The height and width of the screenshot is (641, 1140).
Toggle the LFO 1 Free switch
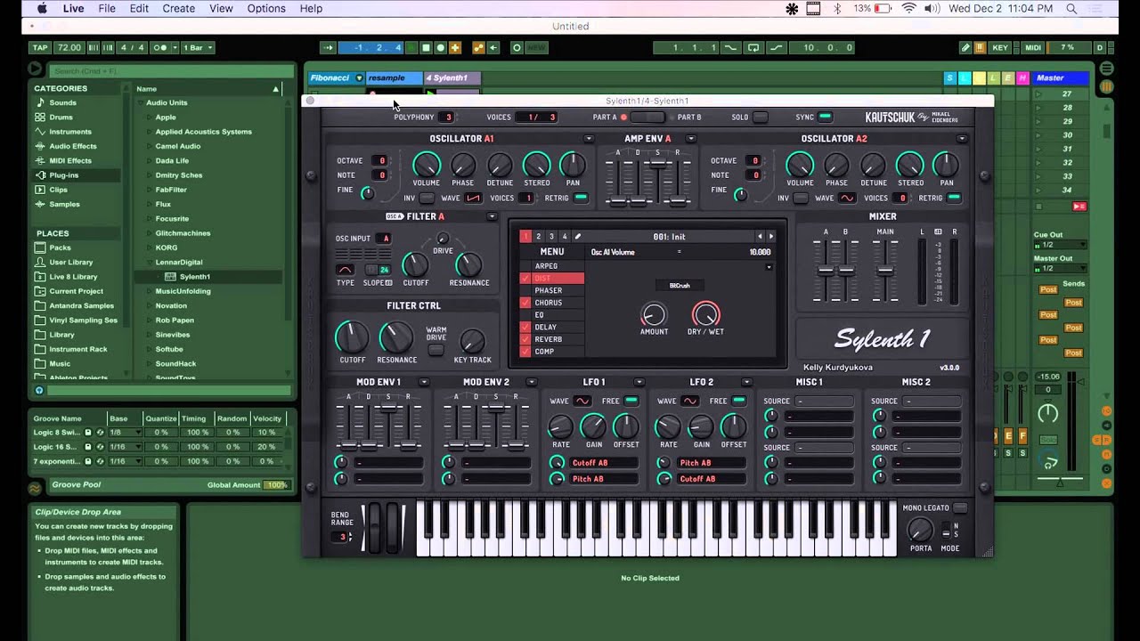click(x=631, y=401)
